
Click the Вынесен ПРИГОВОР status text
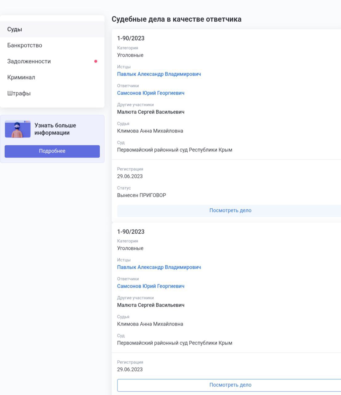click(142, 195)
